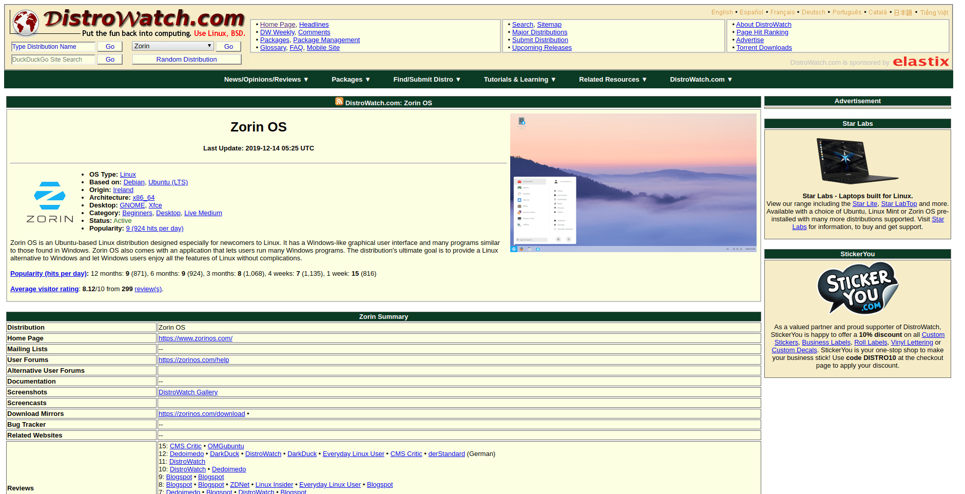Open the Packages dropdown menu
This screenshot has height=494, width=965.
coord(351,79)
